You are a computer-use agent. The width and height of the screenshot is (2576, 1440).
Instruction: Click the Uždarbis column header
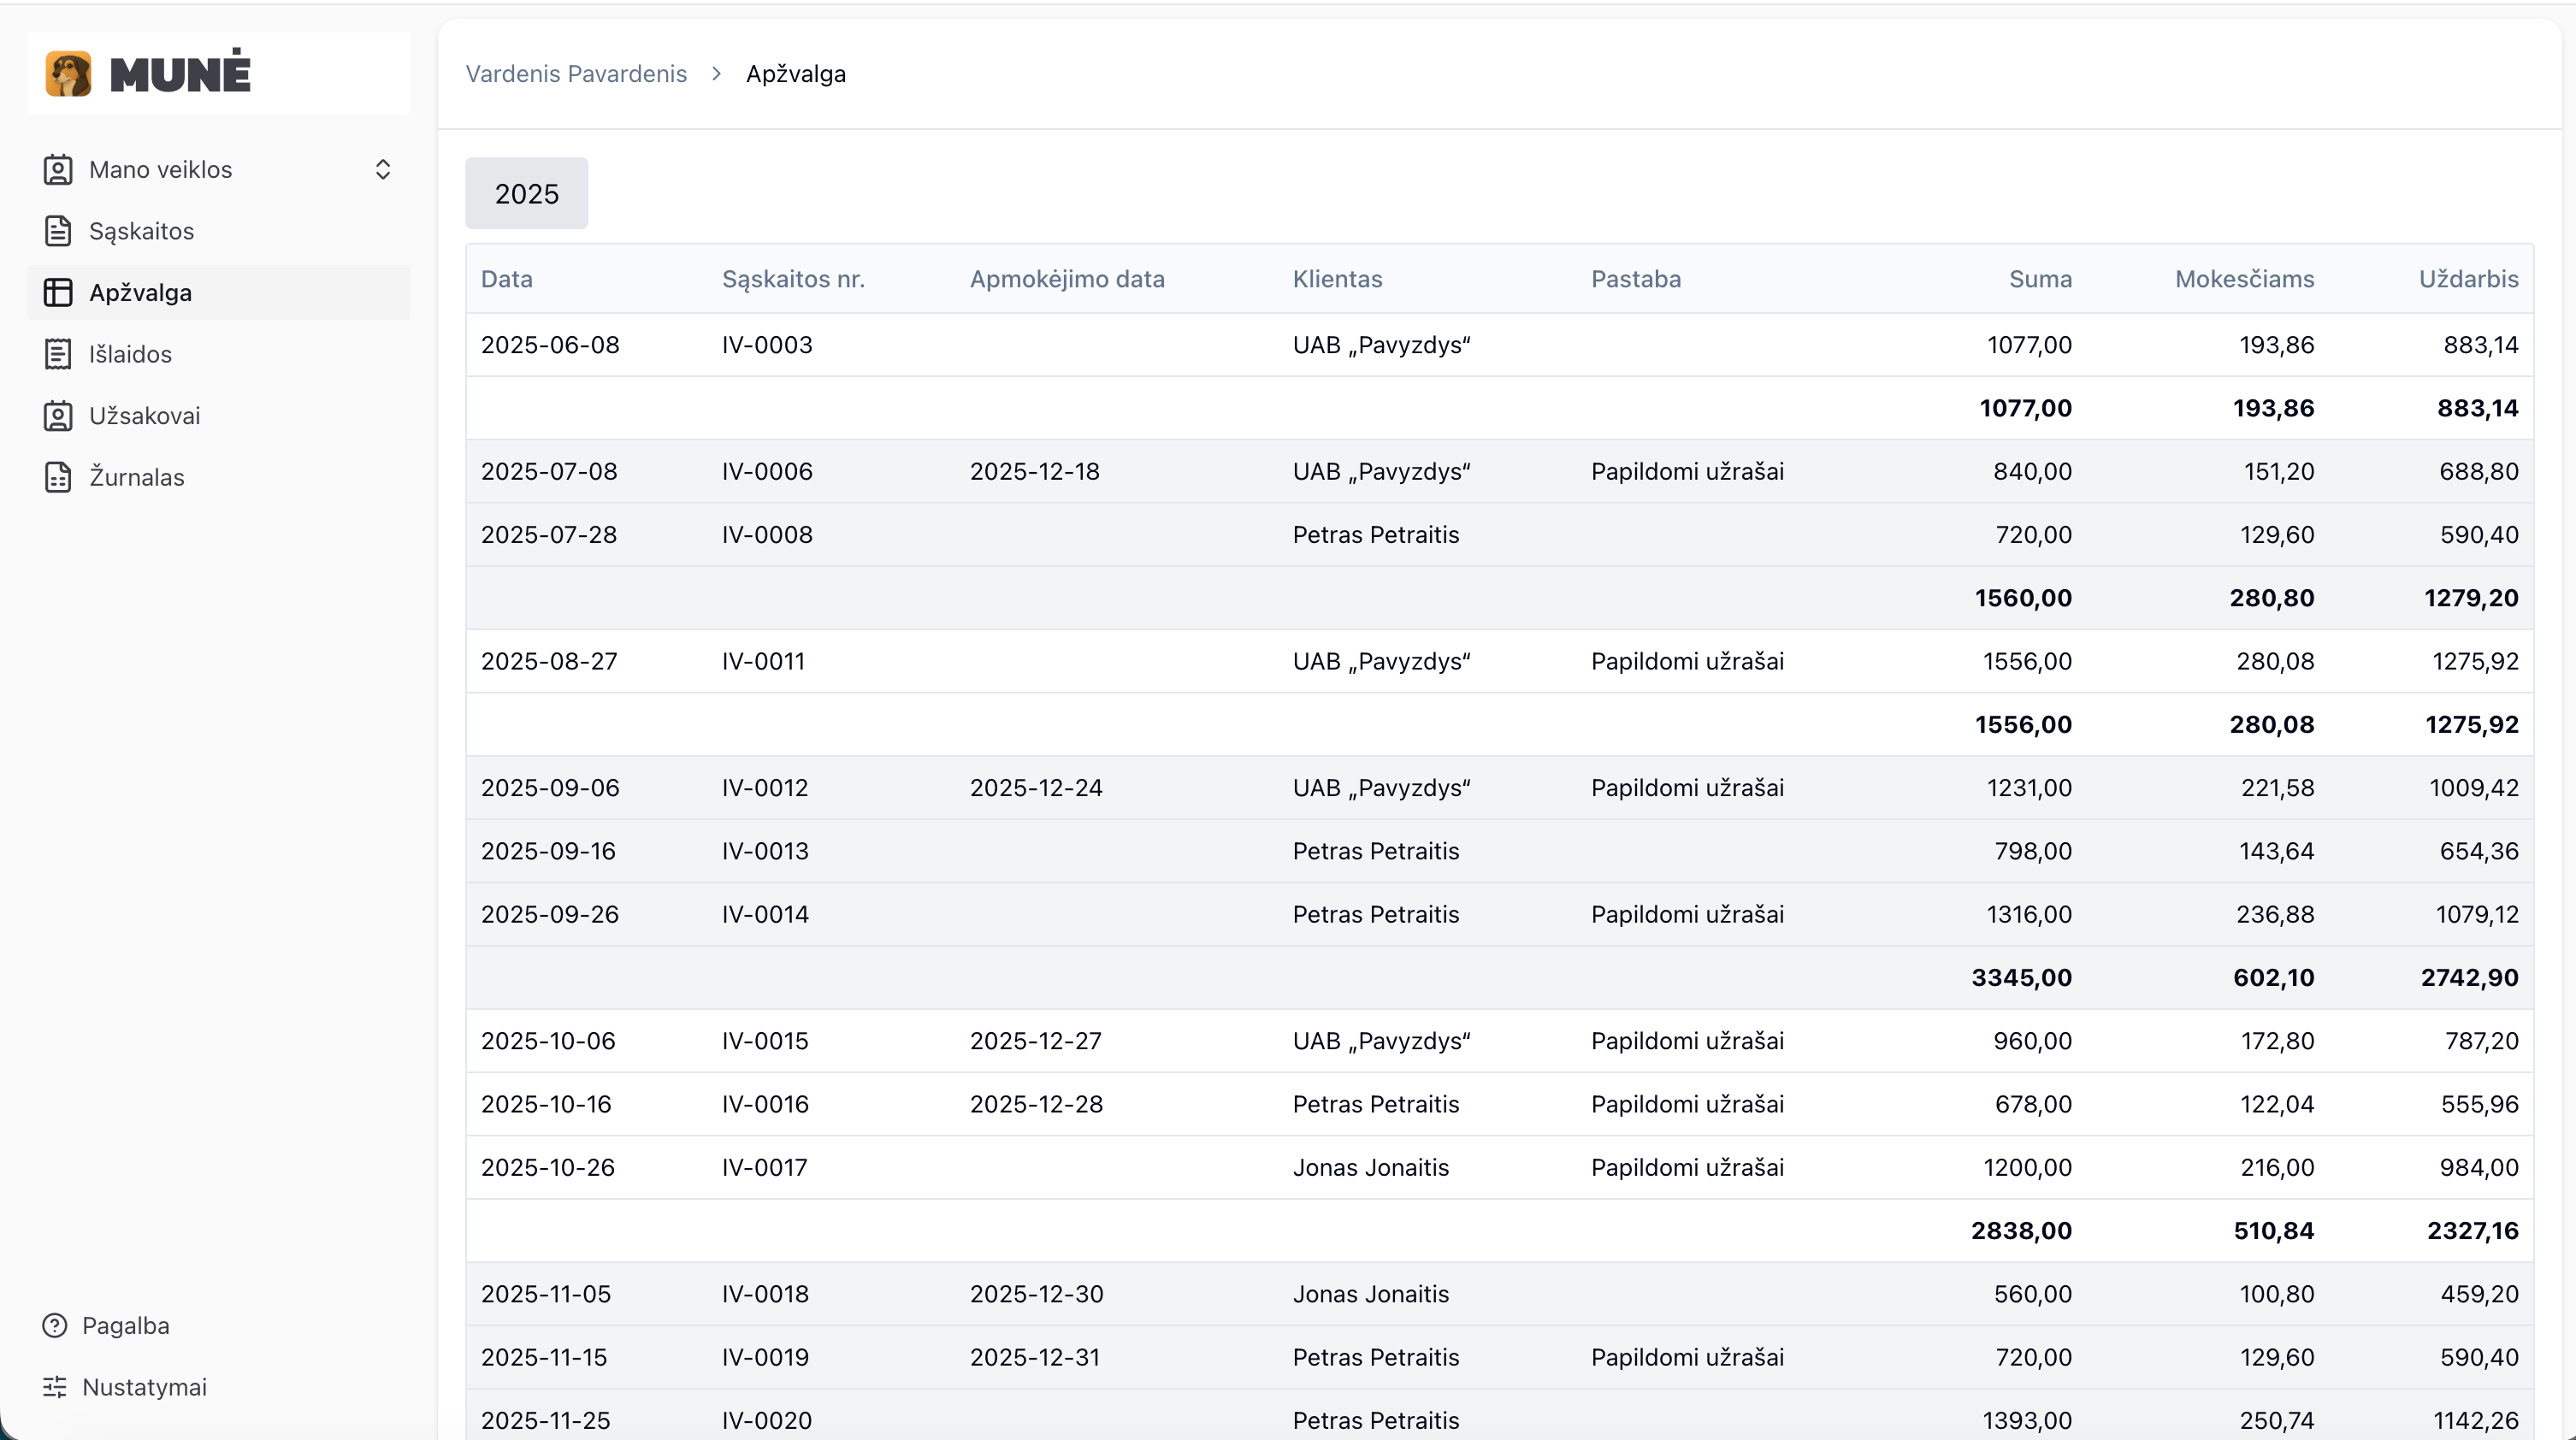(x=2468, y=279)
